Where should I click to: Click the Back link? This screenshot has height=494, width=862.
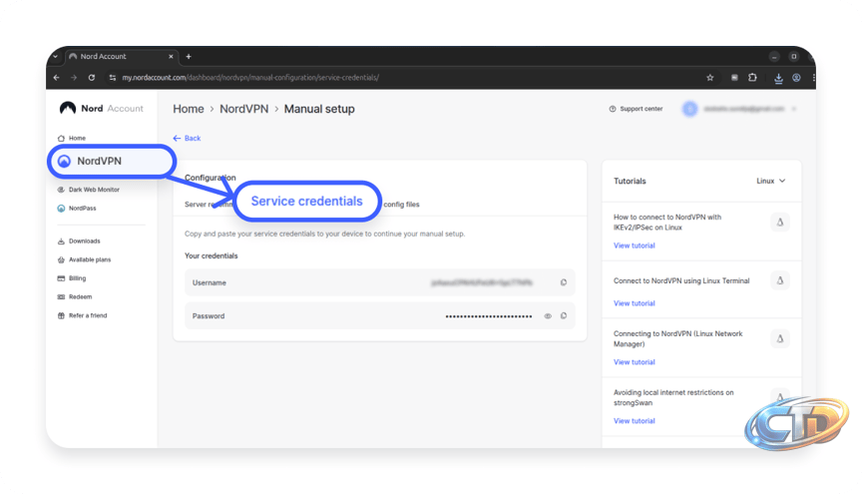[187, 138]
